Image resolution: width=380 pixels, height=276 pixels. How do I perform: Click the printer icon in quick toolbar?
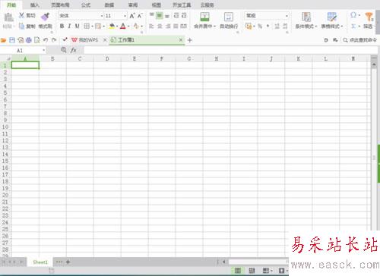click(29, 40)
